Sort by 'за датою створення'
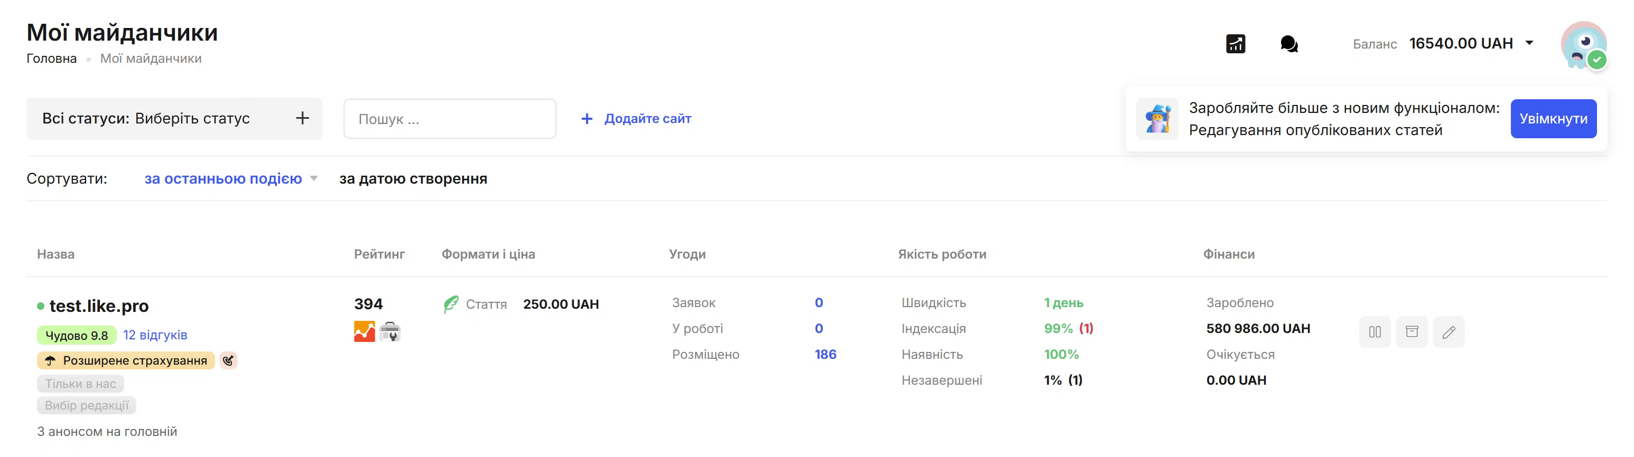This screenshot has height=457, width=1634. coord(413,179)
